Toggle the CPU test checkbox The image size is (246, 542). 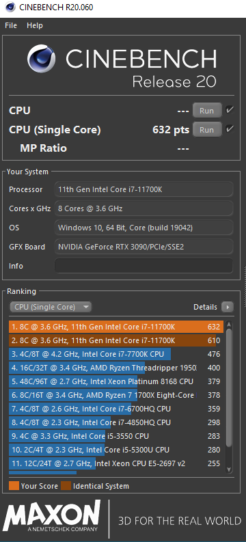pos(230,110)
